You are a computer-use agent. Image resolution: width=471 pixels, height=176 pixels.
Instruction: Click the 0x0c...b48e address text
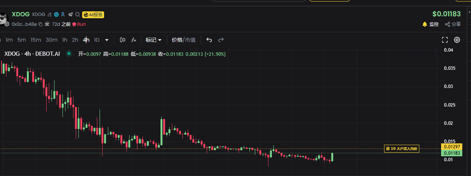(24, 24)
